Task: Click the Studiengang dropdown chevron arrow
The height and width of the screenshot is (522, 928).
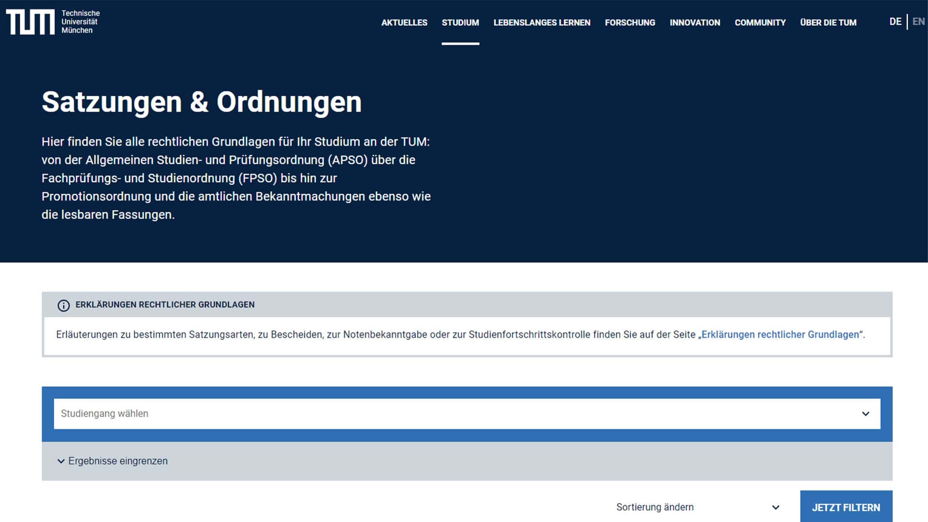Action: coord(865,414)
